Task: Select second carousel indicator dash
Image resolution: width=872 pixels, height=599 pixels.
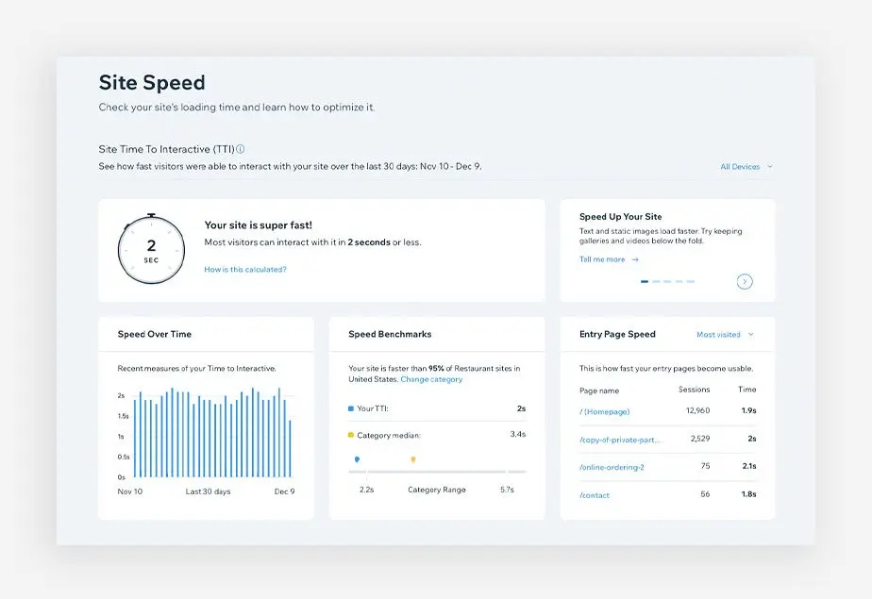Action: (x=656, y=282)
